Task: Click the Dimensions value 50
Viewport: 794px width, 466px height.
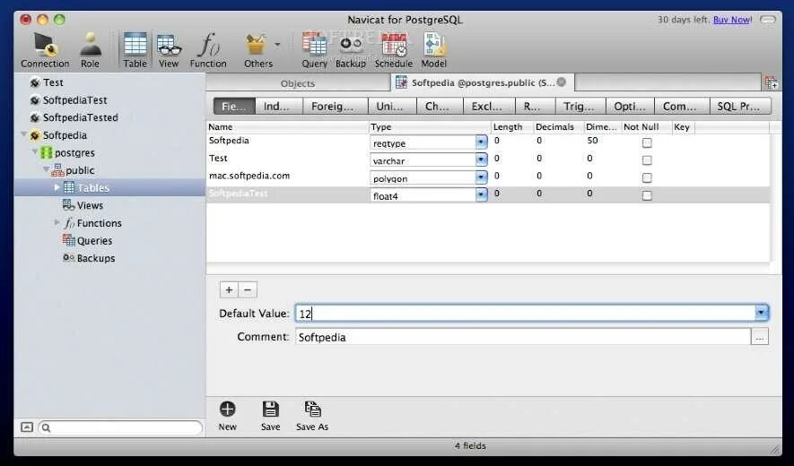Action: (x=592, y=141)
